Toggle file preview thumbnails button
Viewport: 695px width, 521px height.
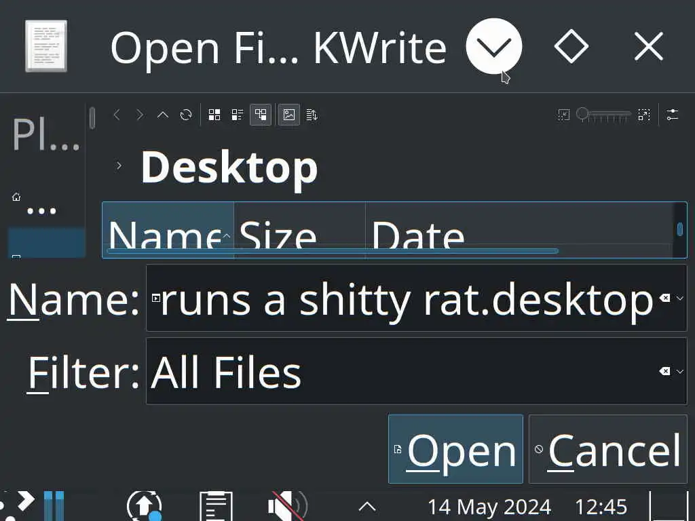[x=289, y=115]
